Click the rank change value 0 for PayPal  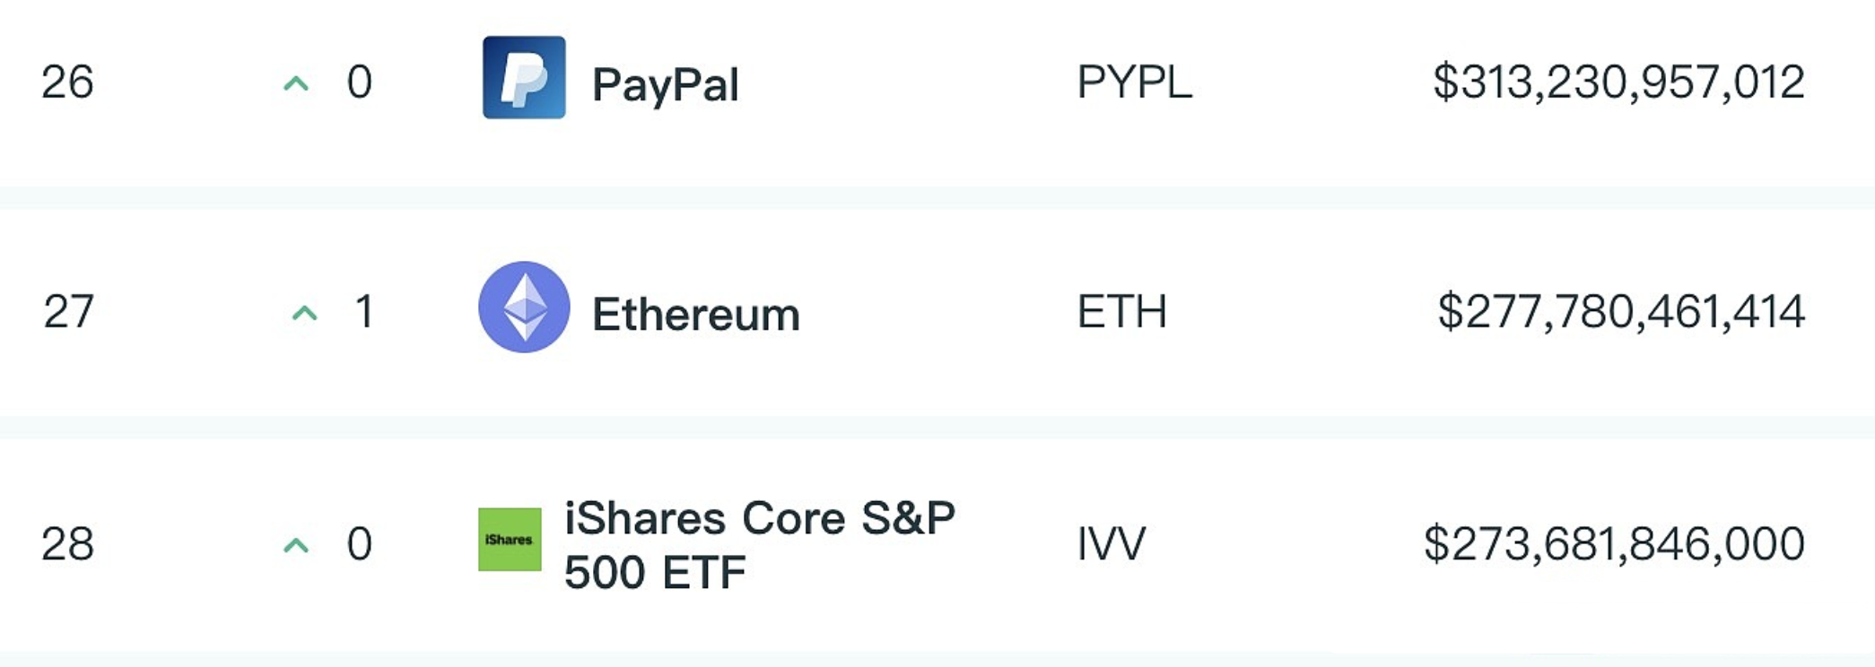coord(359,82)
